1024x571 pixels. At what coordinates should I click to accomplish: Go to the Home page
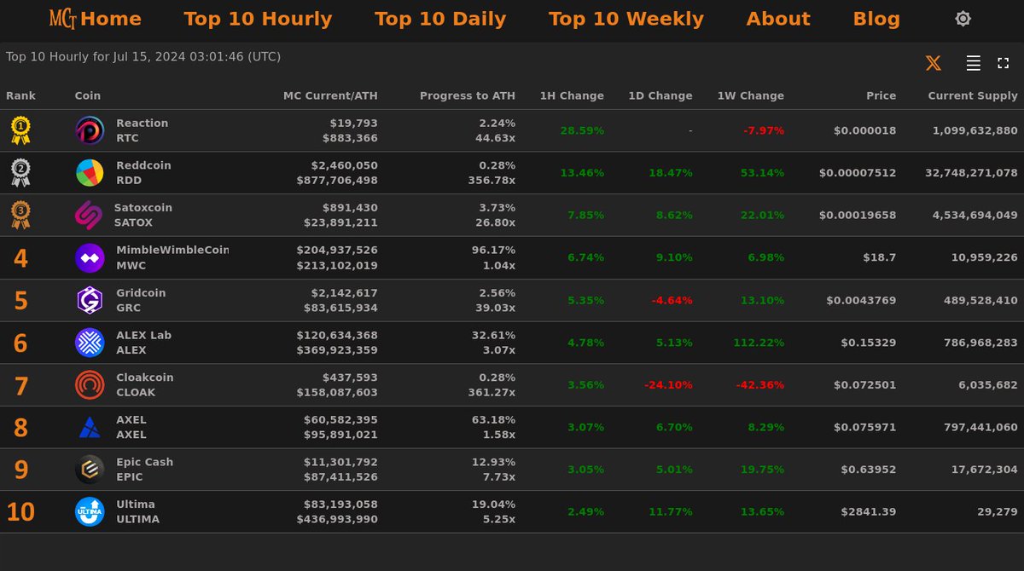pyautogui.click(x=111, y=19)
